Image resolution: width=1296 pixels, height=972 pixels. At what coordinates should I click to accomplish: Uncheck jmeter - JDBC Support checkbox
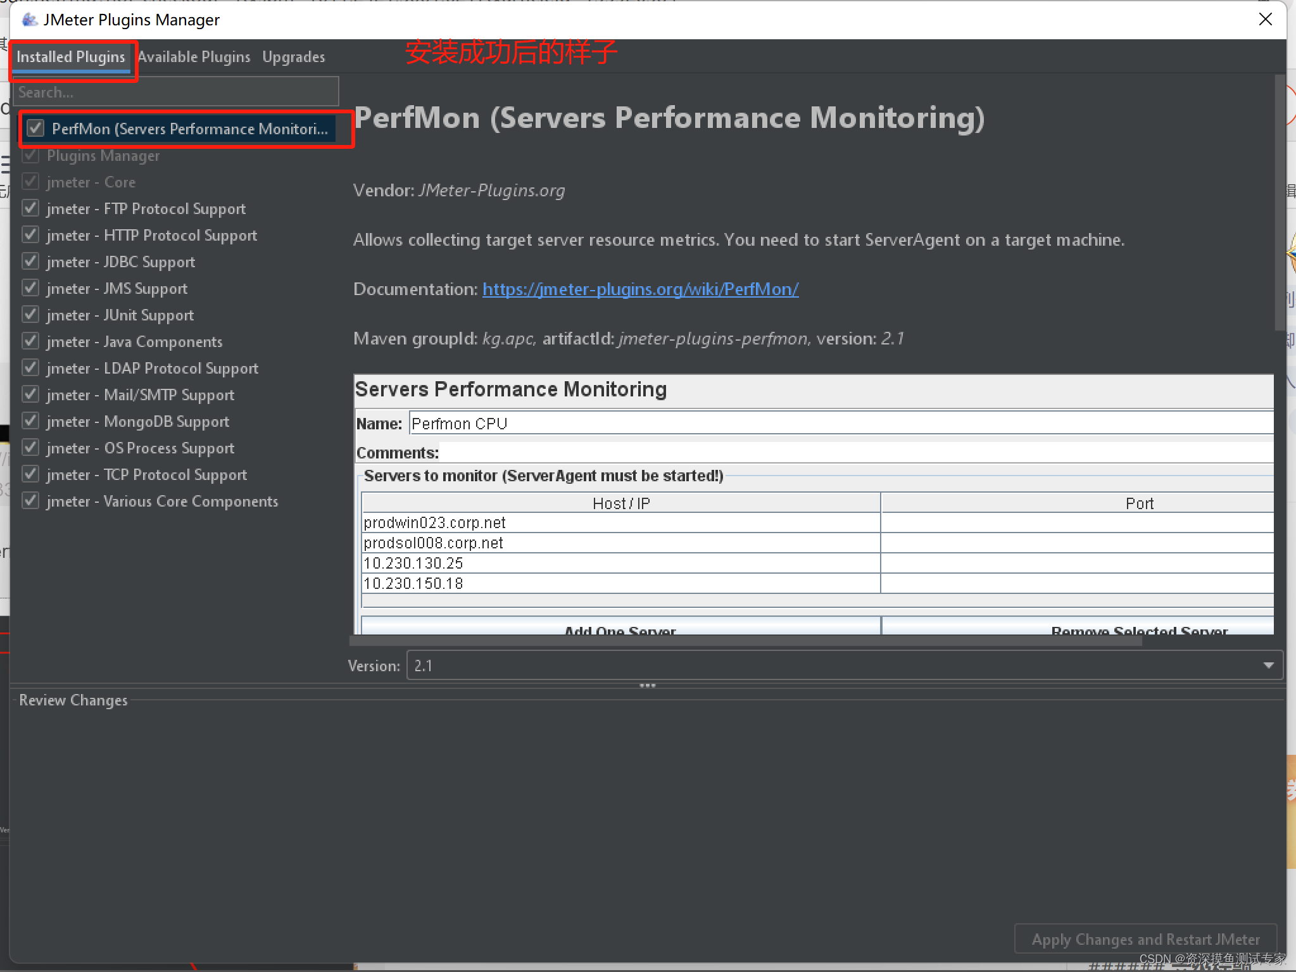pyautogui.click(x=30, y=262)
